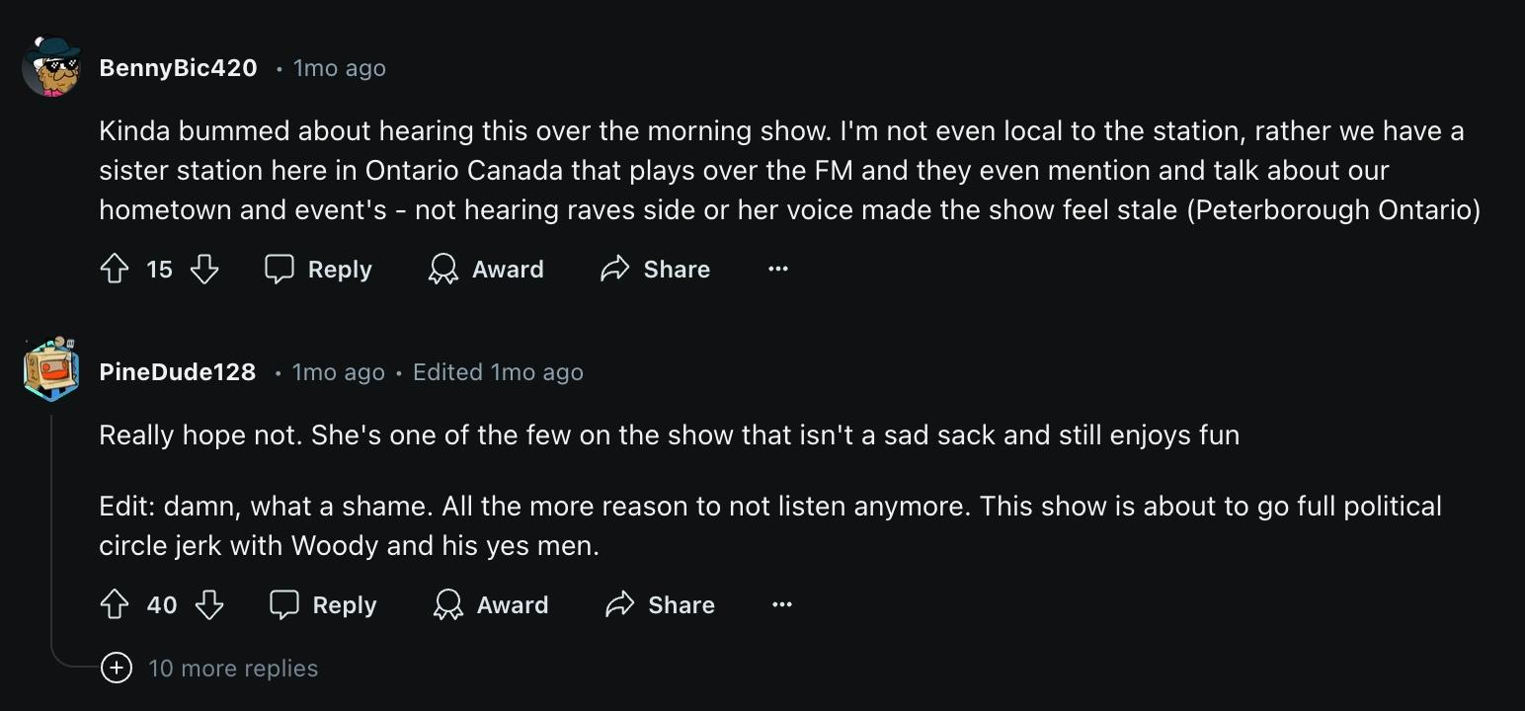Give an Award to BennyBic420's comment

(x=485, y=269)
